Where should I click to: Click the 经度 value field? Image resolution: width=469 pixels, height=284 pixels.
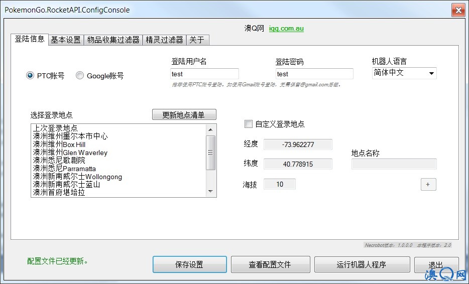[x=298, y=145]
